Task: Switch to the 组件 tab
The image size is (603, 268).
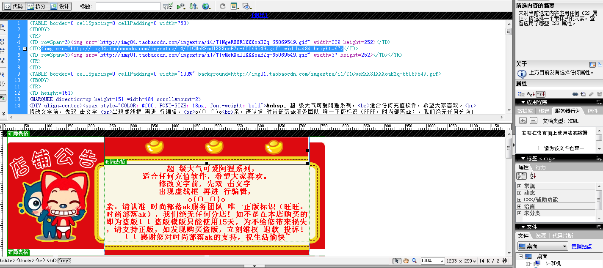Action: [592, 111]
